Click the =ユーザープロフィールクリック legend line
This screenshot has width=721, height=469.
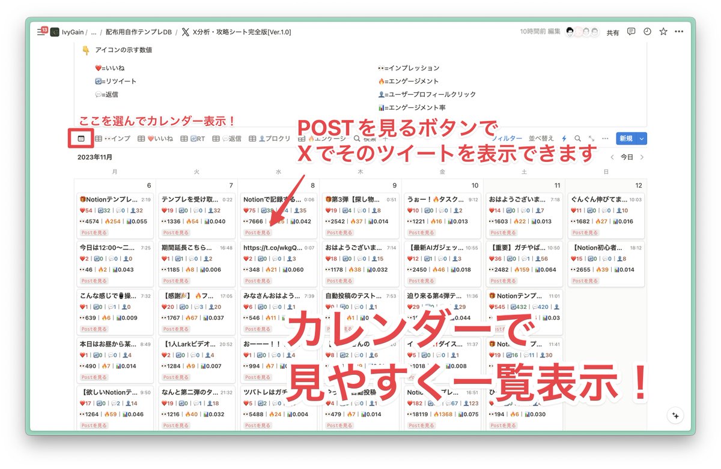(x=427, y=94)
